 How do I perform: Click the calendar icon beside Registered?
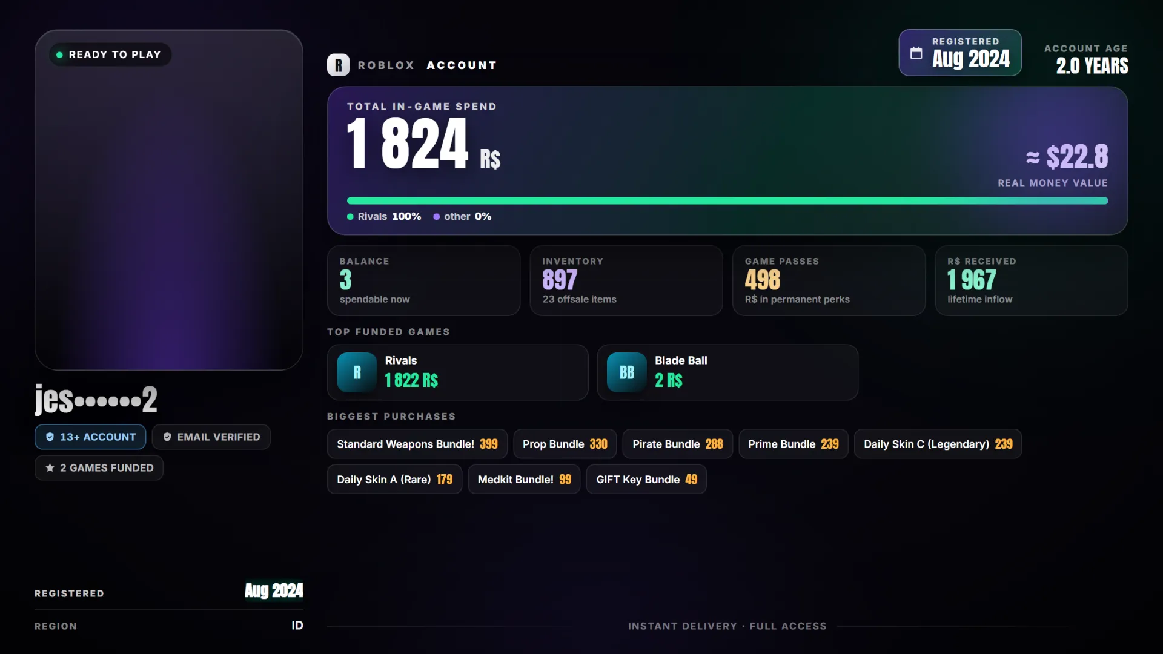click(916, 53)
